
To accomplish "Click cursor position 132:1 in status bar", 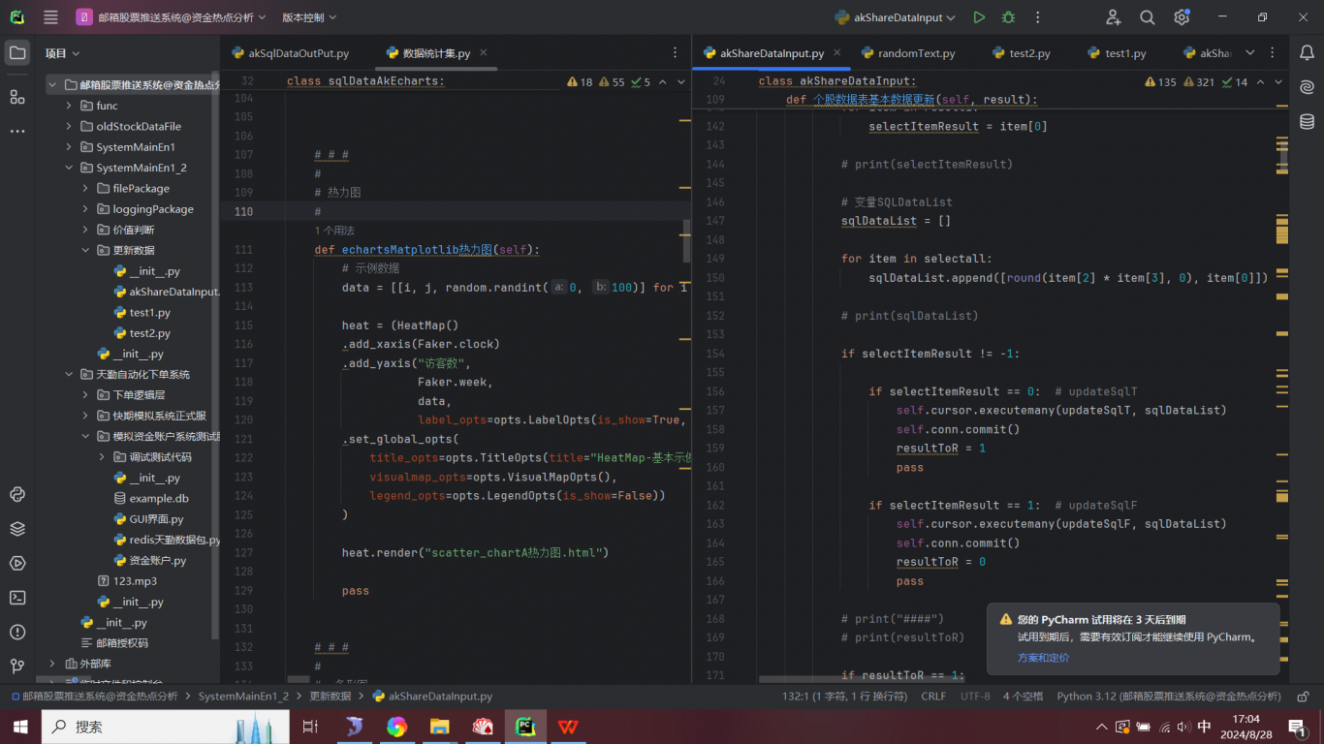I will click(844, 696).
